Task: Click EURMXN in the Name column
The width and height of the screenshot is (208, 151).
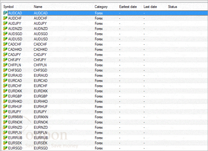Action: (x=41, y=117)
